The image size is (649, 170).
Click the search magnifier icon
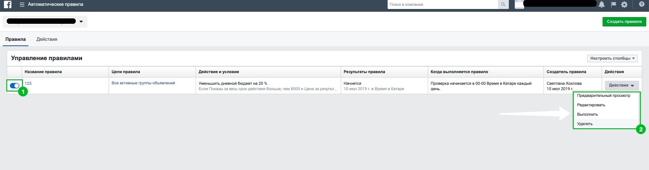tap(503, 4)
